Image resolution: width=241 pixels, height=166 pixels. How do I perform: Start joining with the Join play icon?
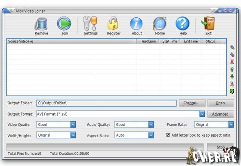[x=64, y=24]
